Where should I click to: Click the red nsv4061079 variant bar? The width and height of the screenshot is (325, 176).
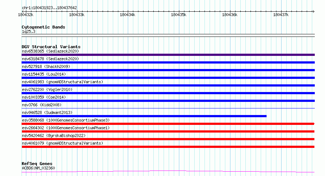[x=168, y=147]
